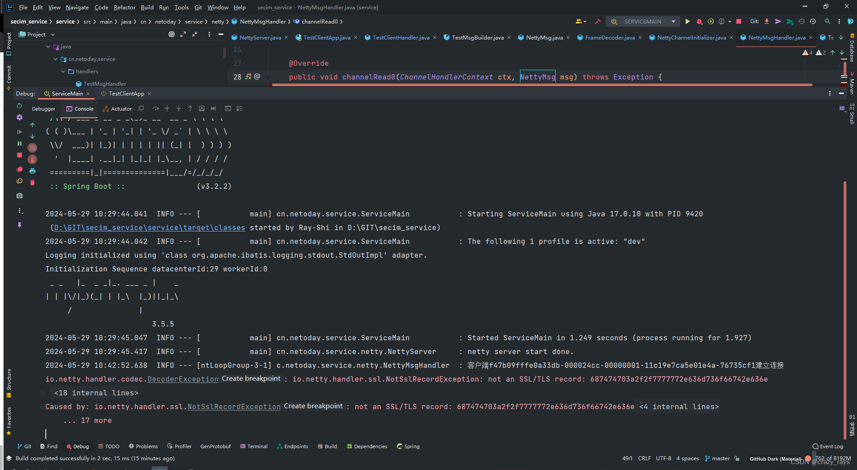Show Git history clock icon
The image size is (857, 470).
801,21
